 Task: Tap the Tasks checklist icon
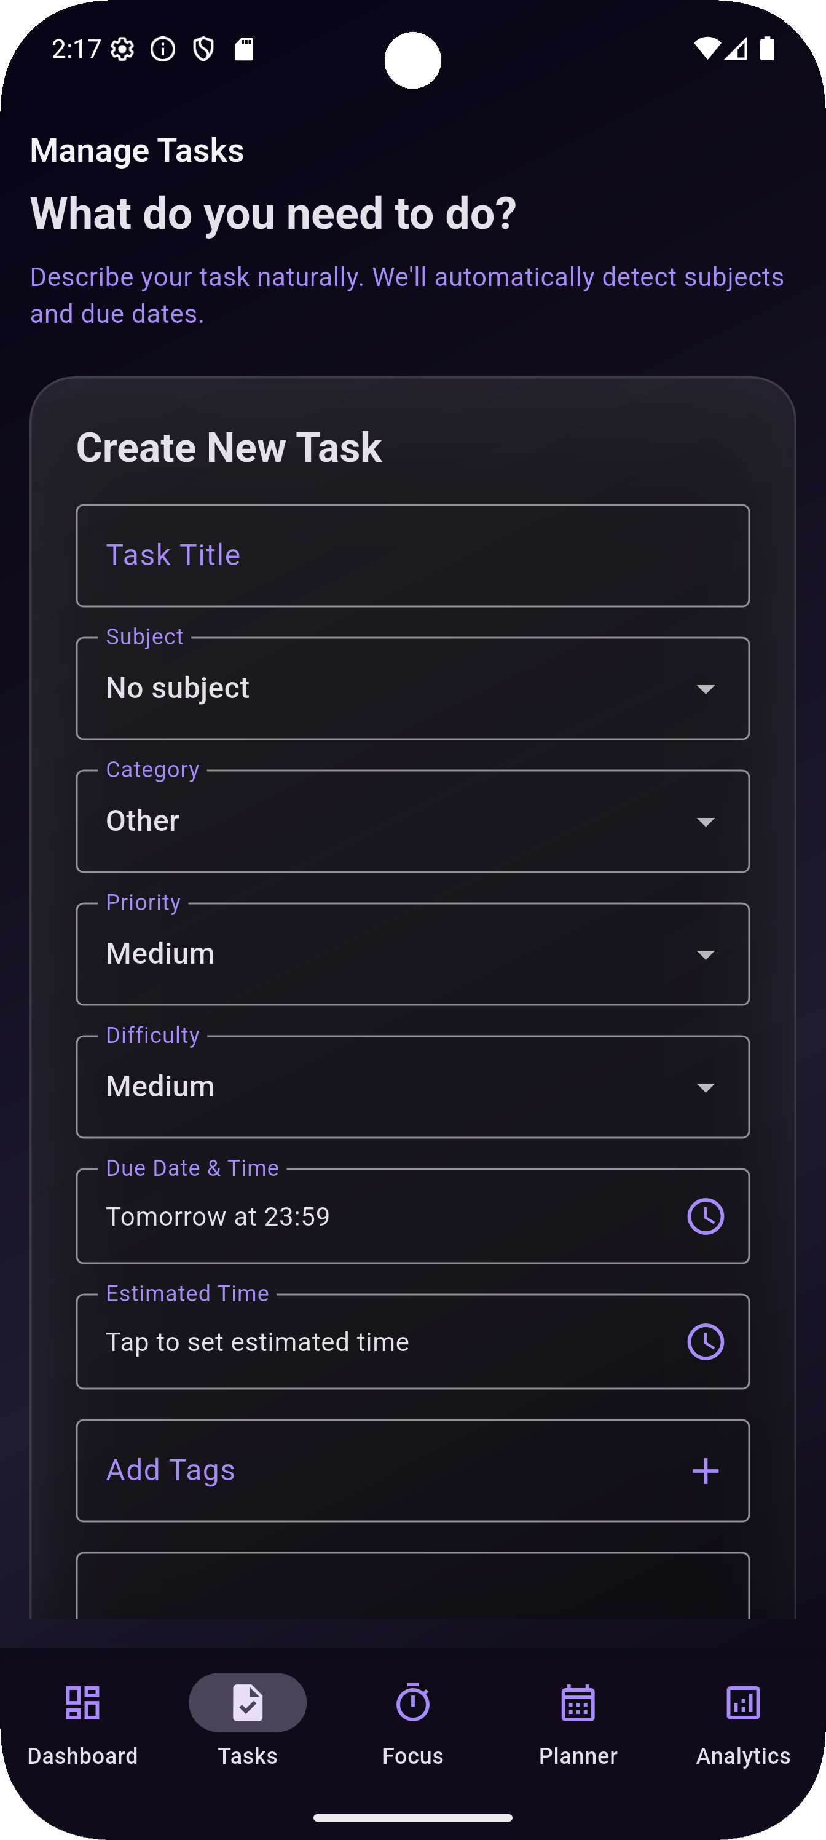coord(247,1702)
